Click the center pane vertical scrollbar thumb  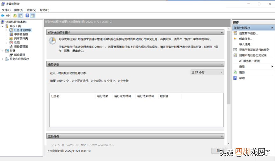228,68
